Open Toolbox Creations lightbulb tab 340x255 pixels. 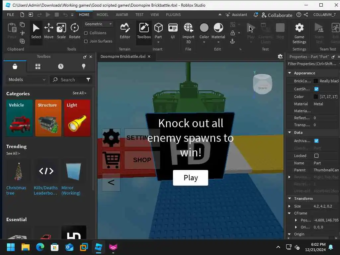(84, 66)
